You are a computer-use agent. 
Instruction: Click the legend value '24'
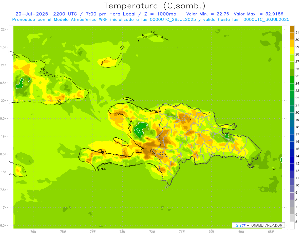[x=297, y=83]
